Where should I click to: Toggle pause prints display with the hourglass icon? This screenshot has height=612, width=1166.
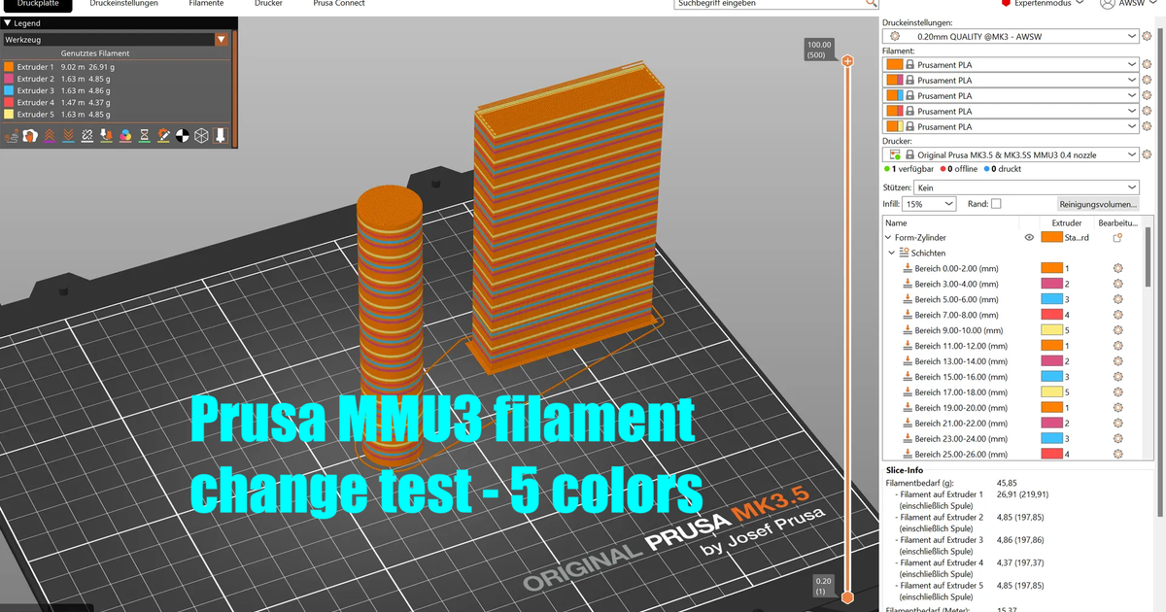144,135
